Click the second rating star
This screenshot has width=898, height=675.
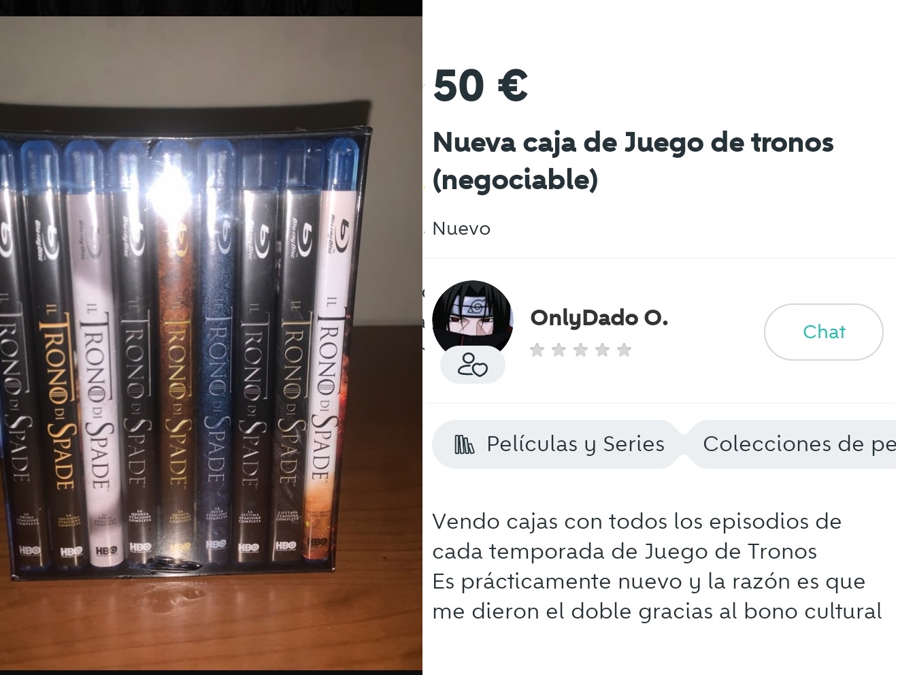559,350
